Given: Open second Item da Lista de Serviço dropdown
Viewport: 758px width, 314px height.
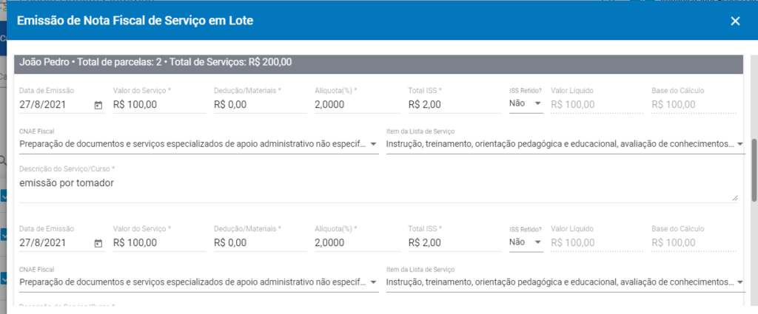Looking at the screenshot, I should click(566, 283).
